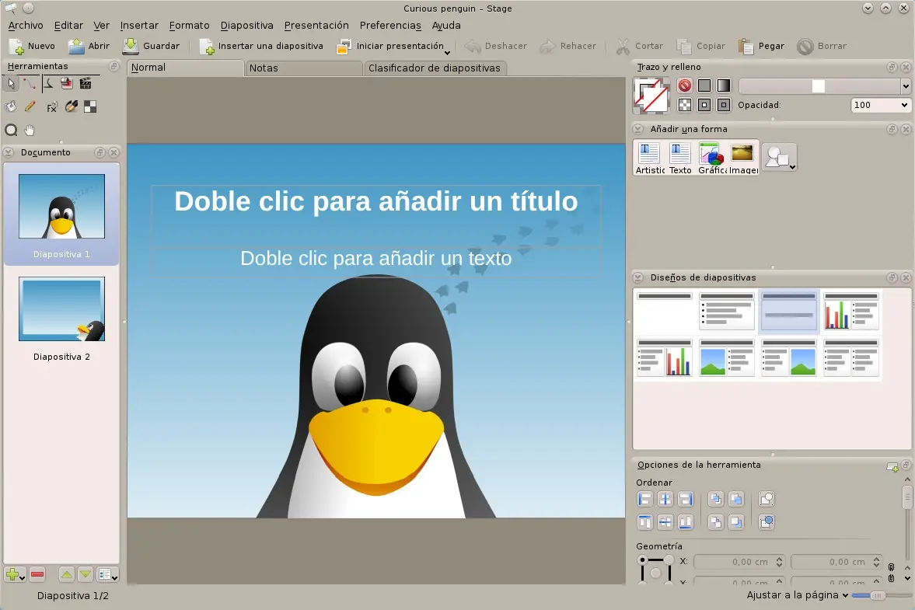Click the ungroup shapes icon in Ordenar
Viewport: 915px width, 610px height.
click(x=767, y=522)
